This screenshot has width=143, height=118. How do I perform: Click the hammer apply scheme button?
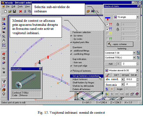pos(120,44)
